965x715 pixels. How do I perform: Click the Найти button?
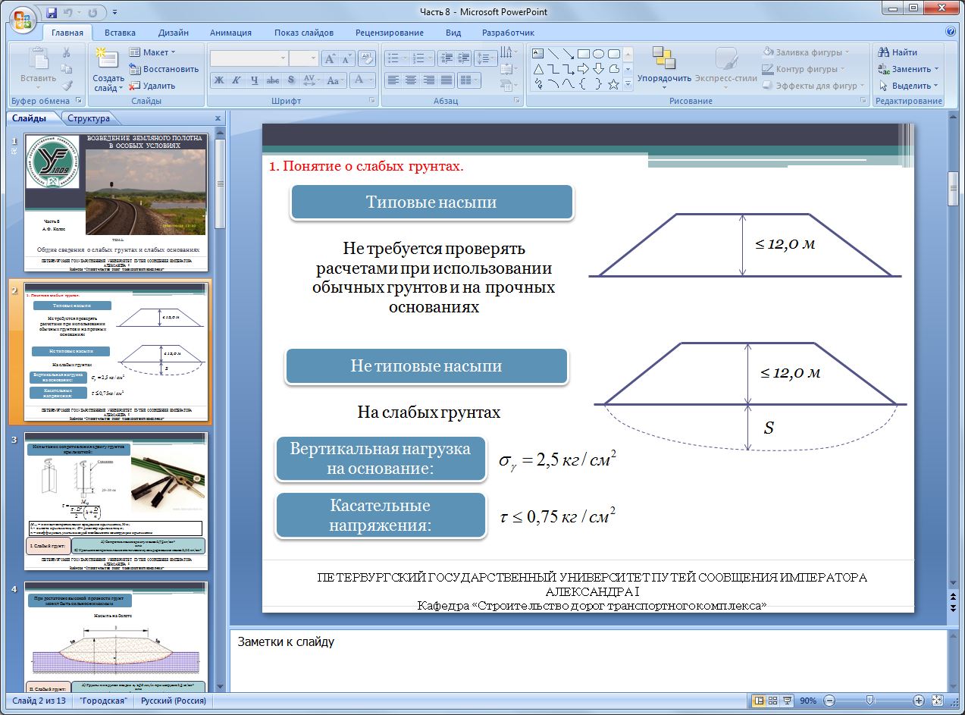898,52
